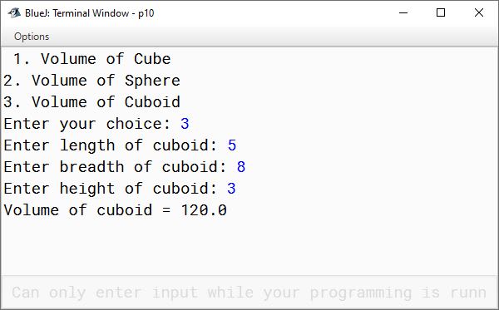Click the blue length value 5
The width and height of the screenshot is (499, 310).
[232, 145]
